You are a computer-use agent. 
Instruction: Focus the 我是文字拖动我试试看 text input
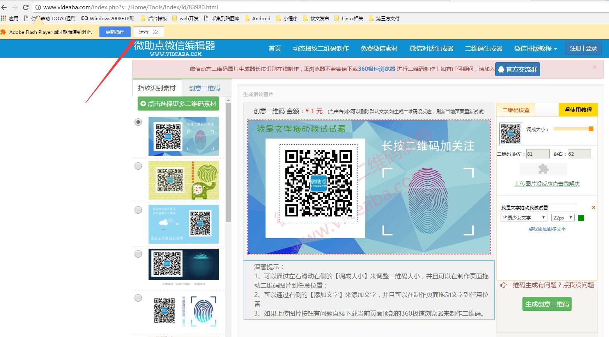click(538, 207)
